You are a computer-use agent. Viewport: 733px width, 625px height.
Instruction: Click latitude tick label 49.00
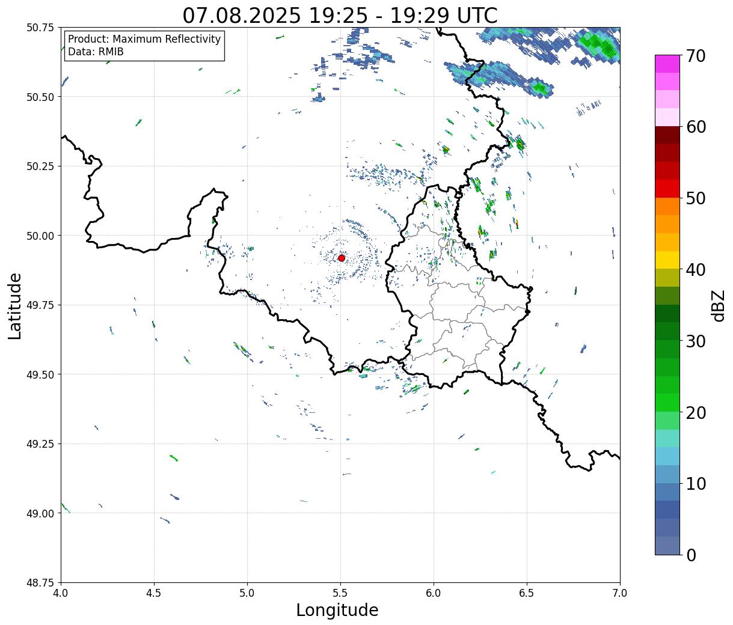click(40, 513)
